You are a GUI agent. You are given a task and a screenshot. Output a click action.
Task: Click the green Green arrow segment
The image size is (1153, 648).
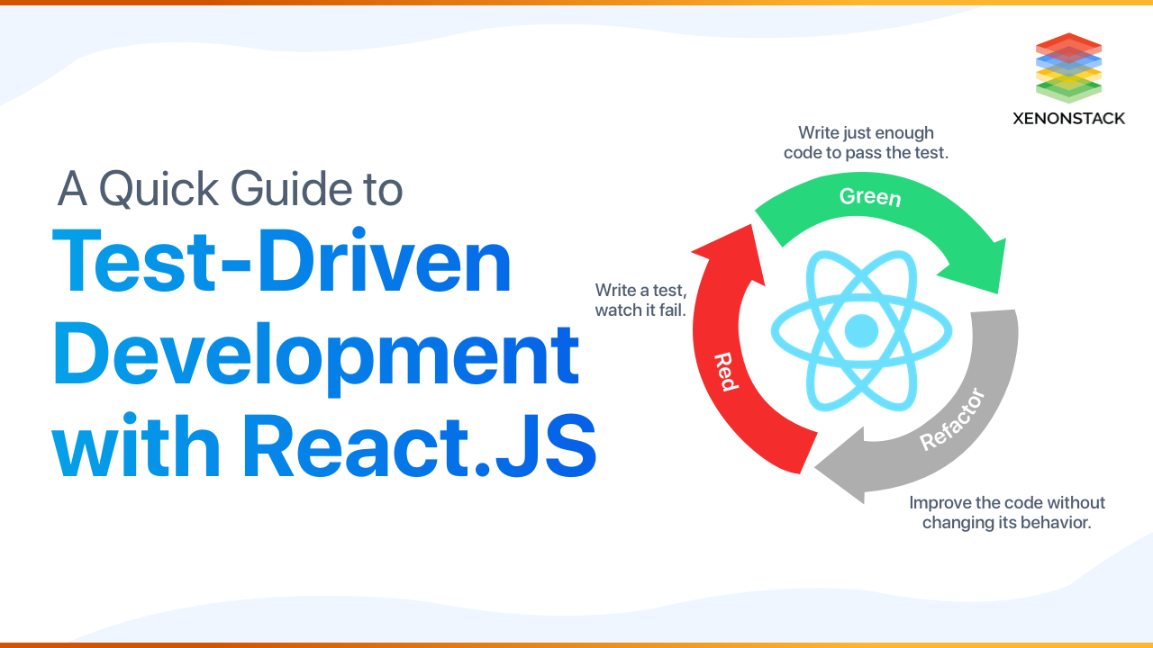869,196
